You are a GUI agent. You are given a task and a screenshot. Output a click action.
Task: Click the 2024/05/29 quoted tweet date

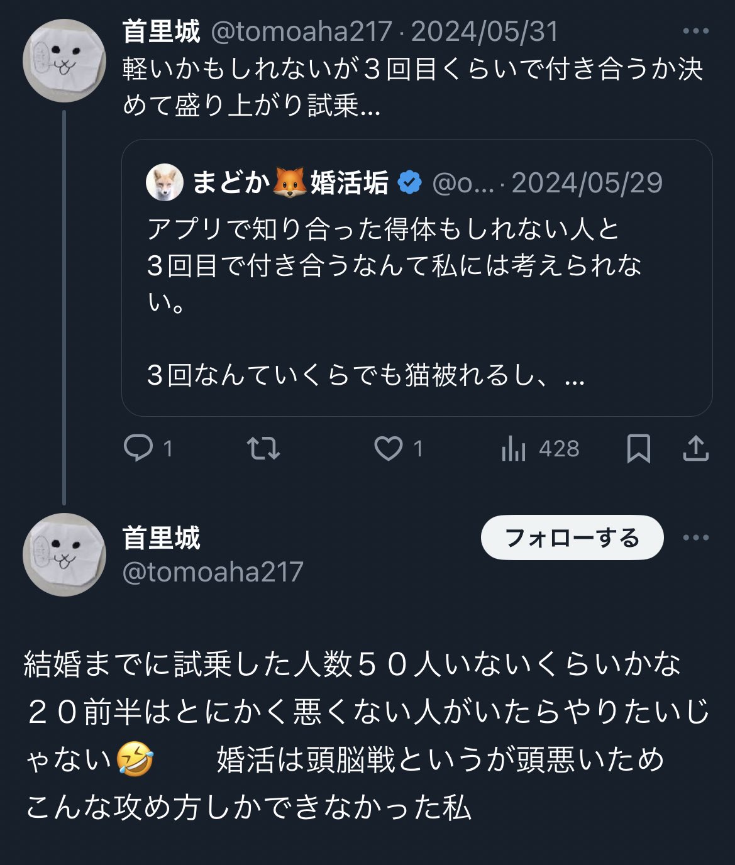coord(587,183)
